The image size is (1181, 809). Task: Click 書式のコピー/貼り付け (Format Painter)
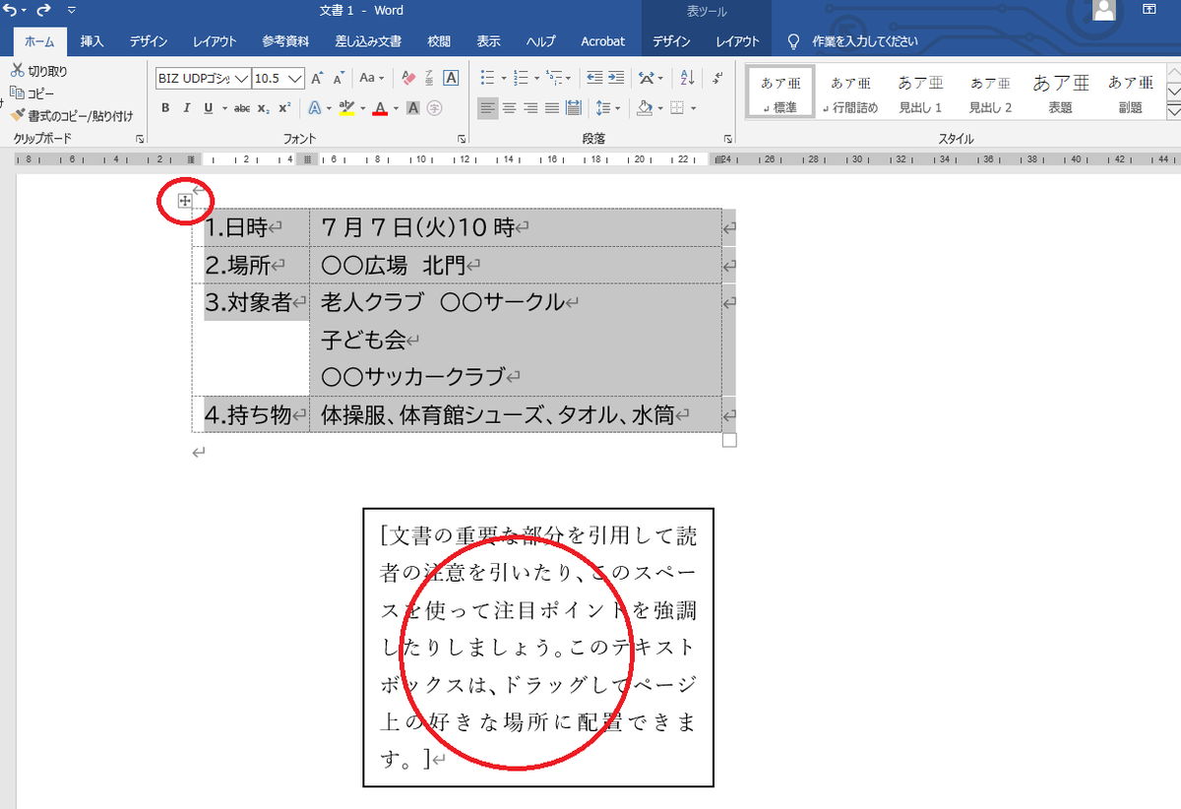(x=71, y=115)
